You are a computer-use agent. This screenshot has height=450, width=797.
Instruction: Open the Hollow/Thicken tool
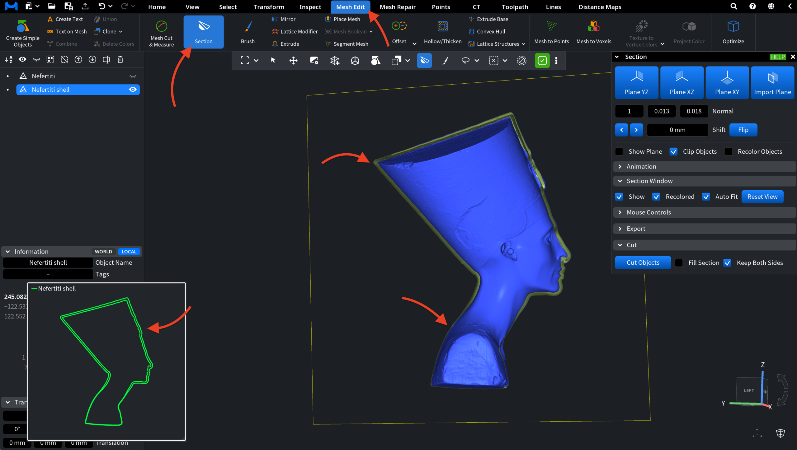pos(442,32)
